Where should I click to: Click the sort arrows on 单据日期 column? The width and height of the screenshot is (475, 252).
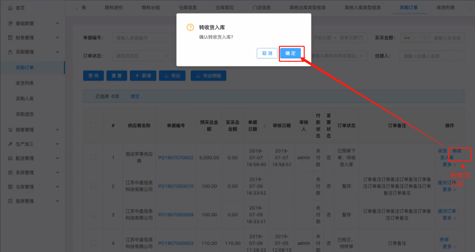tap(265, 126)
